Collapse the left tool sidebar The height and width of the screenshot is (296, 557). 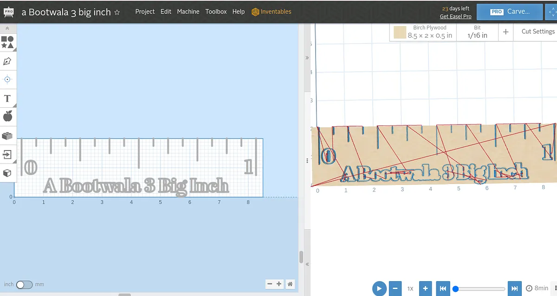[7, 28]
